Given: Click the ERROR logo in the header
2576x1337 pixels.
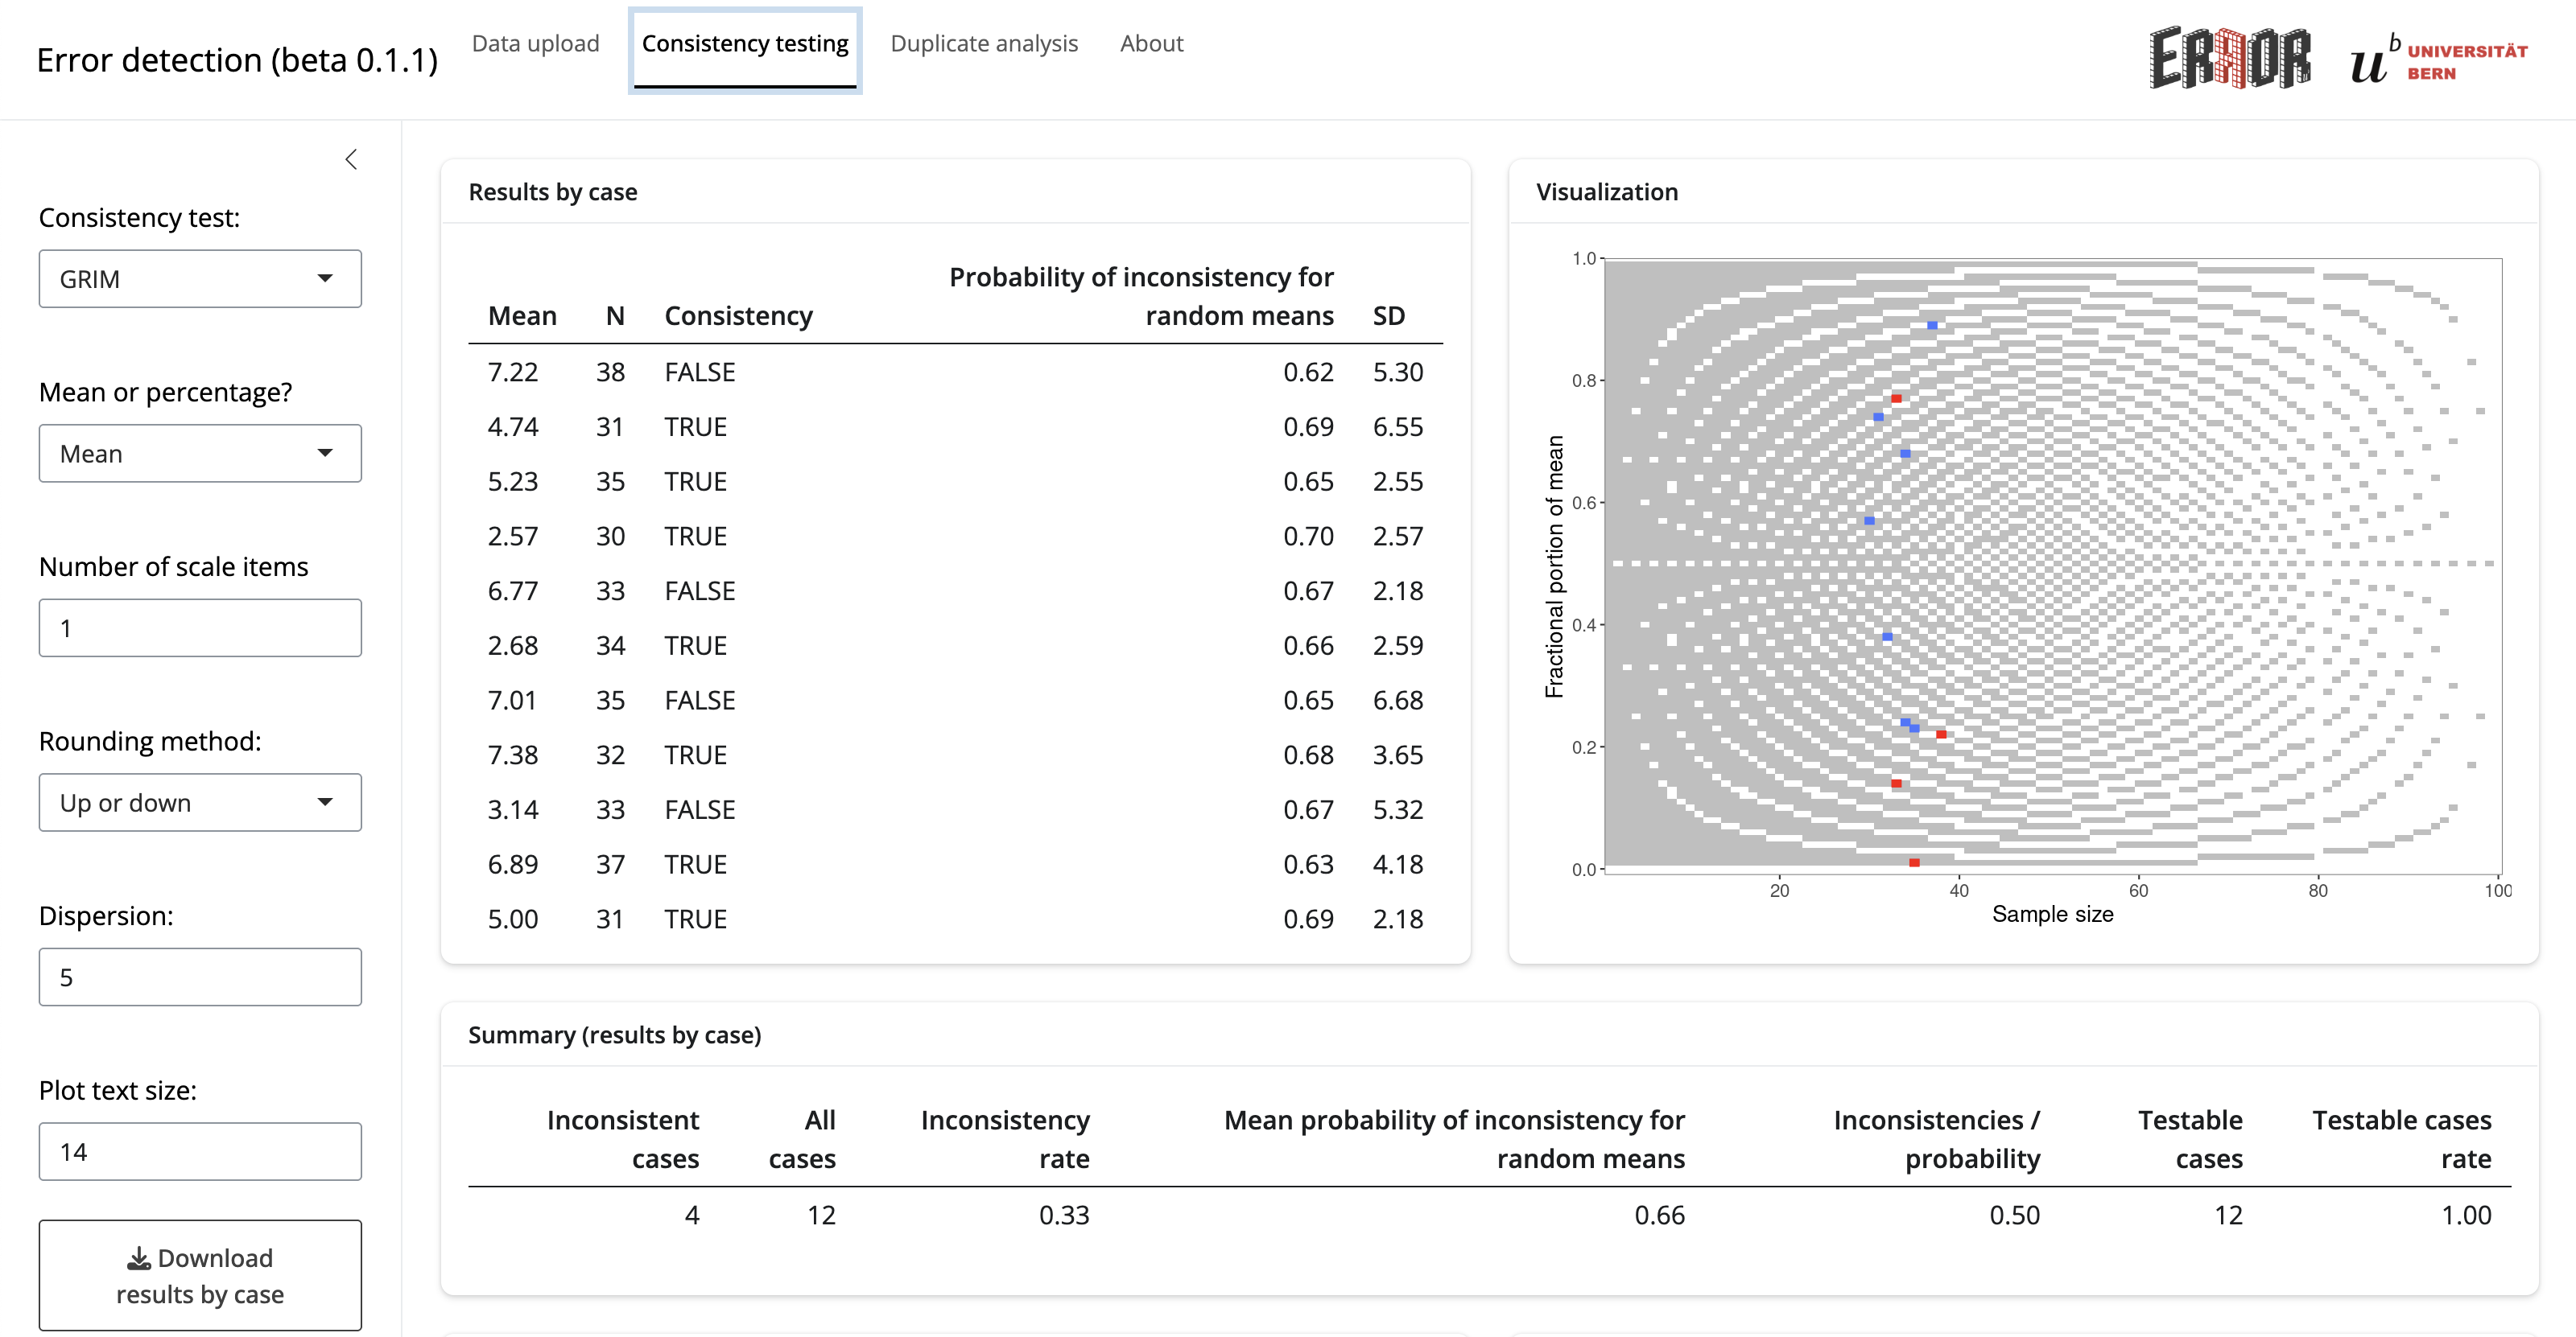Looking at the screenshot, I should (2229, 58).
